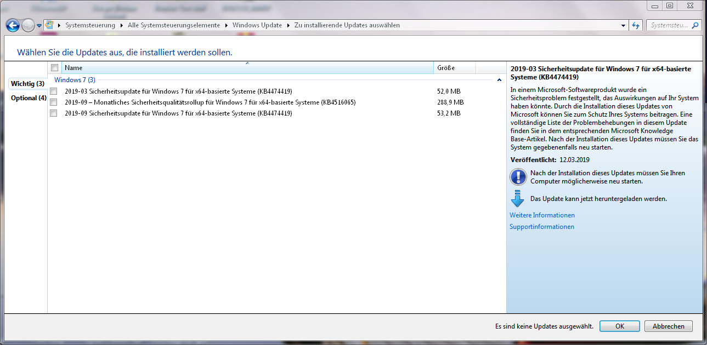The height and width of the screenshot is (345, 707).
Task: Select Windows Update in the breadcrumb
Action: click(x=257, y=25)
